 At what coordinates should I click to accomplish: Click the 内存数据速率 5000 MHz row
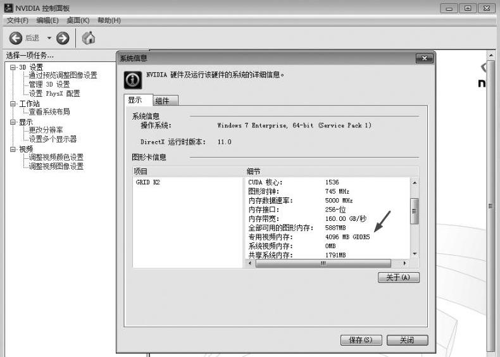[328, 201]
